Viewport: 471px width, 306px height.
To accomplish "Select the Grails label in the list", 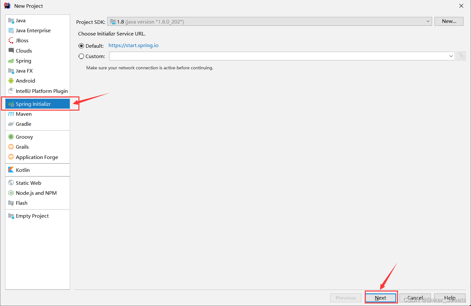I will pyautogui.click(x=22, y=147).
